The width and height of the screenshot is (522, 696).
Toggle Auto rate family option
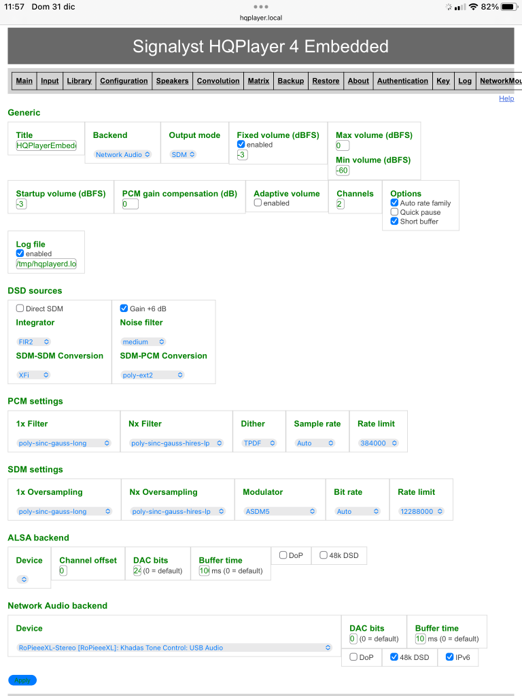point(394,203)
